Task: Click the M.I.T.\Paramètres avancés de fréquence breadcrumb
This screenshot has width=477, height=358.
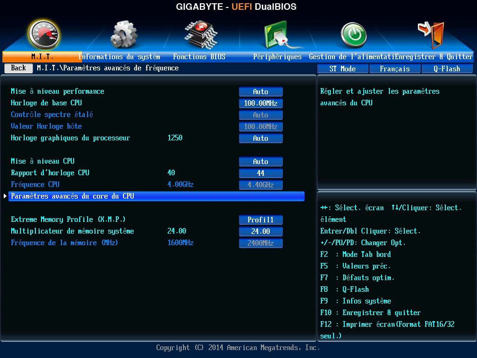Action: pyautogui.click(x=108, y=68)
